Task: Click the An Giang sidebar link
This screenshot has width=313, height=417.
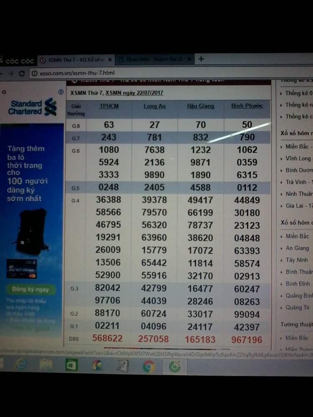Action: (297, 248)
